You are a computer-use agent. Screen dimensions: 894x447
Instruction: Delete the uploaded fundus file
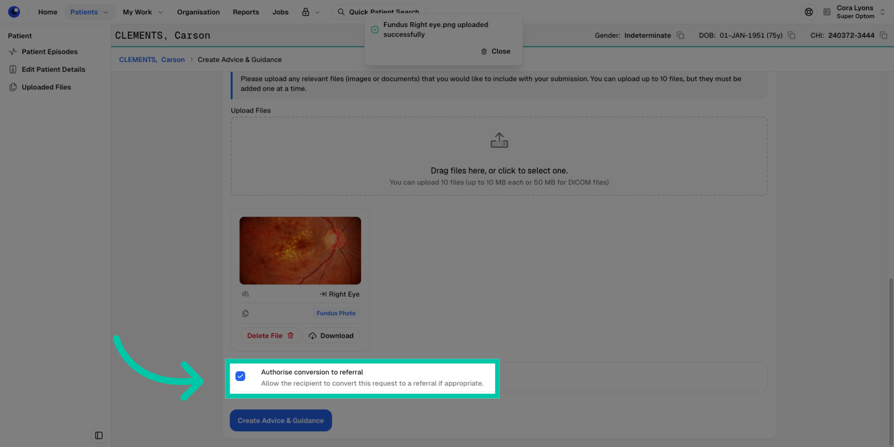(x=270, y=335)
